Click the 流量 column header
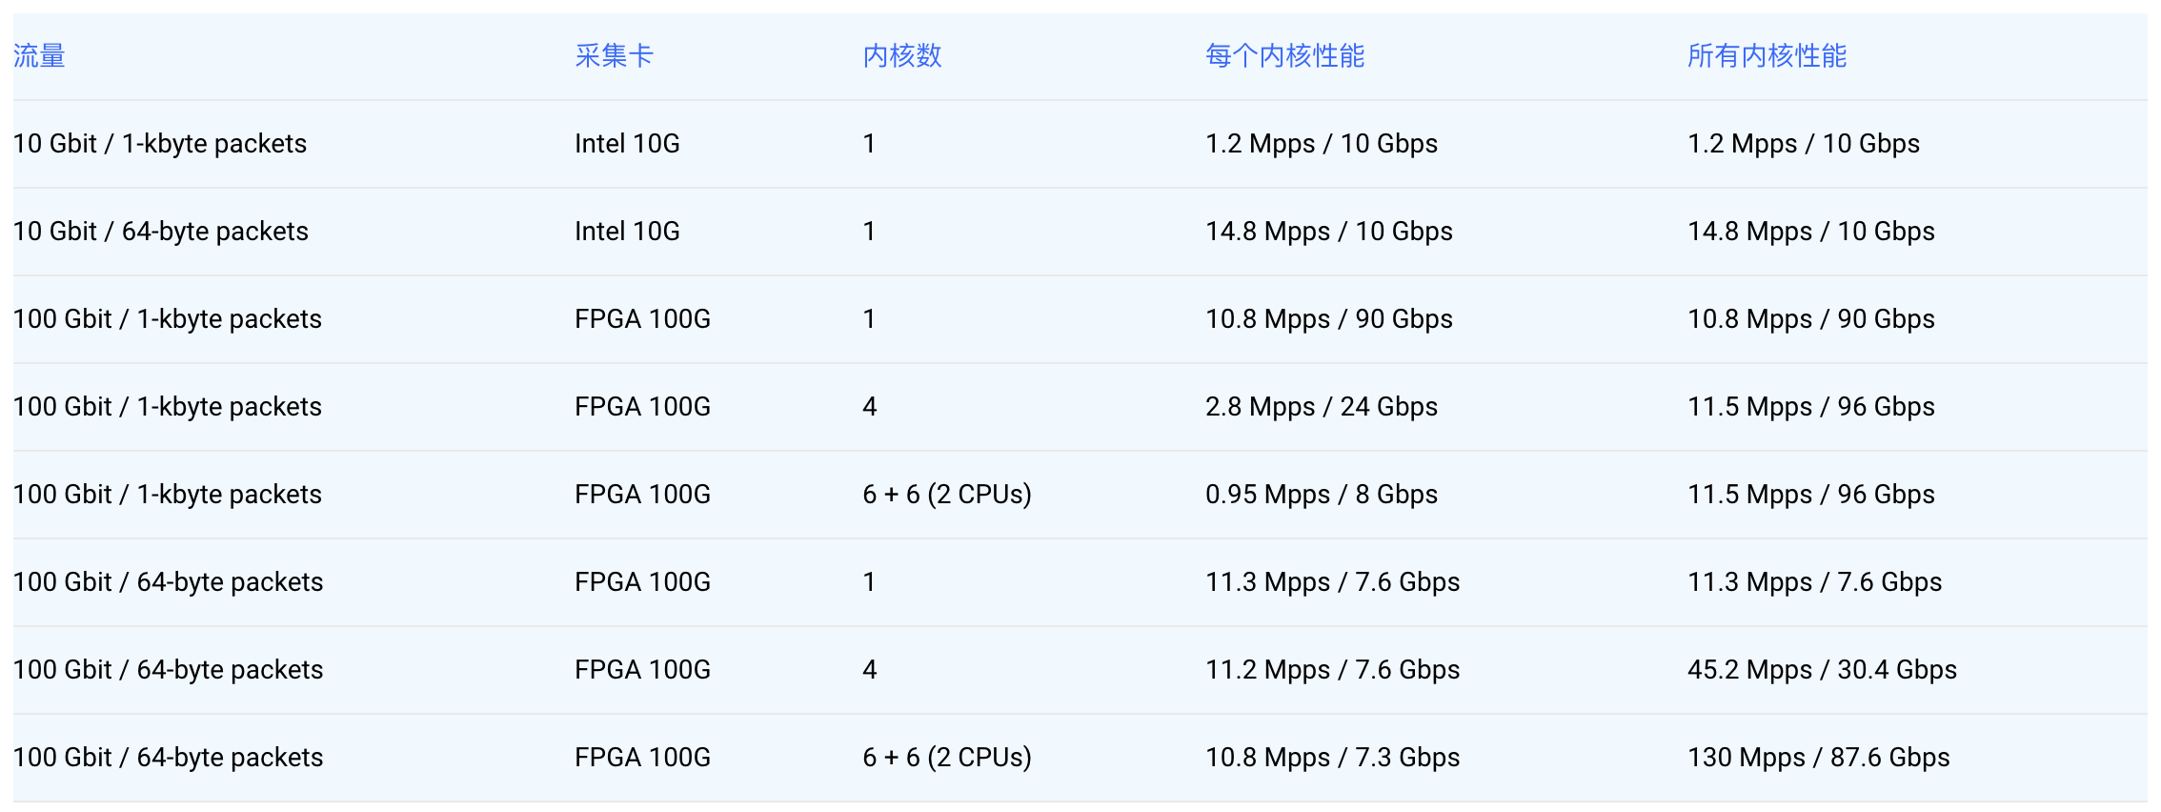This screenshot has height=812, width=2161. [39, 56]
